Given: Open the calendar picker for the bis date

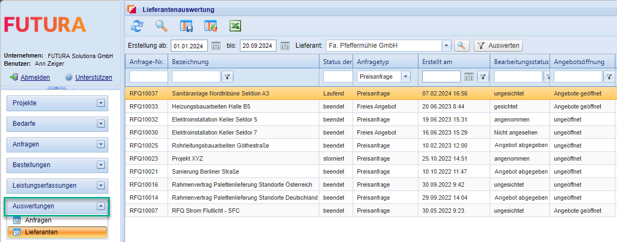Looking at the screenshot, I should pyautogui.click(x=285, y=46).
